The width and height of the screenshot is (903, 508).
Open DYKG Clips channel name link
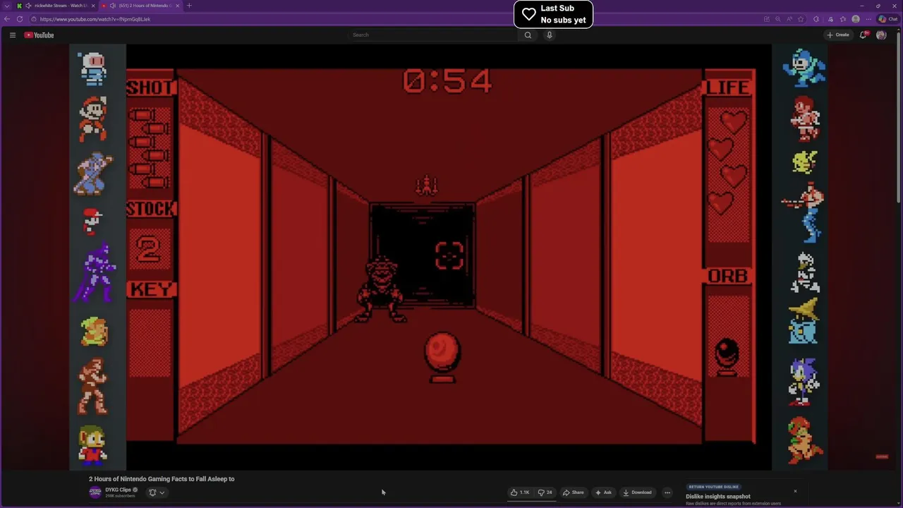click(118, 490)
